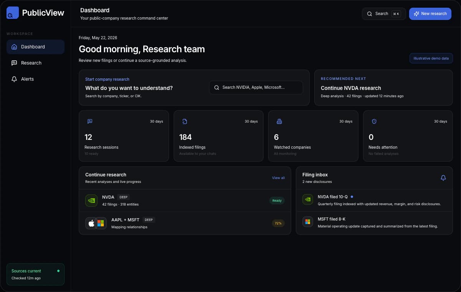
Task: Click the Ready status badge
Action: (x=277, y=201)
